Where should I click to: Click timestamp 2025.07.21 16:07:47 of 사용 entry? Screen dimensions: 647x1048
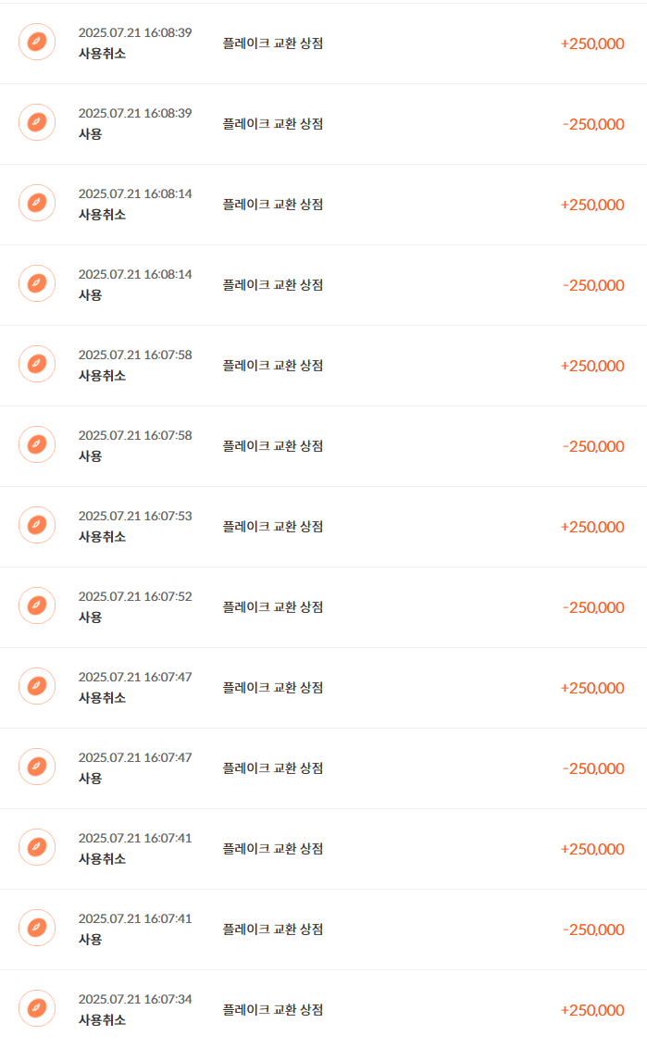click(135, 757)
